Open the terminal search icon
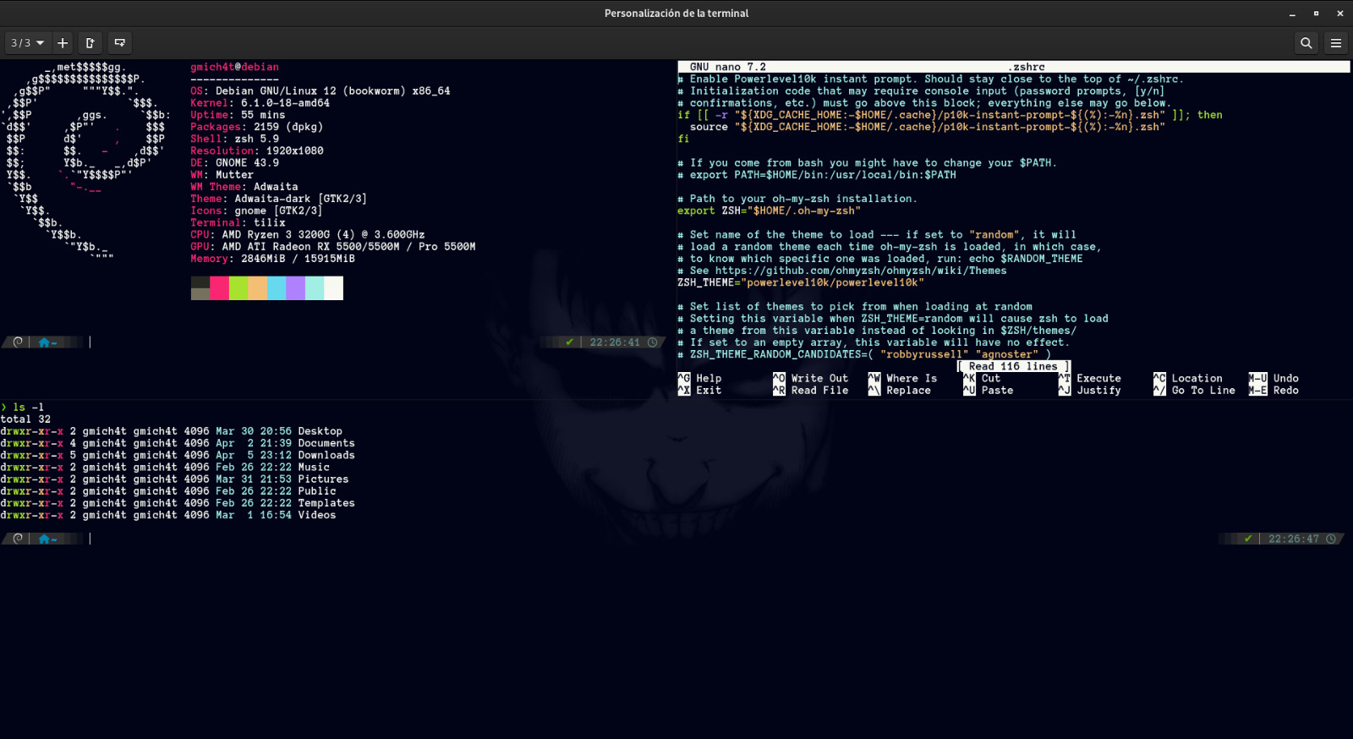Image resolution: width=1353 pixels, height=739 pixels. click(x=1306, y=42)
